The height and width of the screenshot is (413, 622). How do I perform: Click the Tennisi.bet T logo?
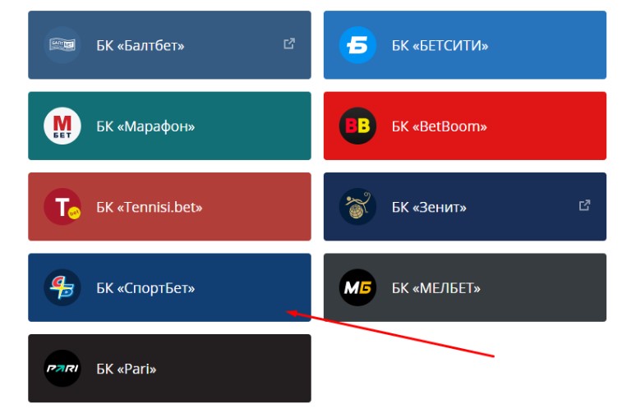click(x=62, y=207)
